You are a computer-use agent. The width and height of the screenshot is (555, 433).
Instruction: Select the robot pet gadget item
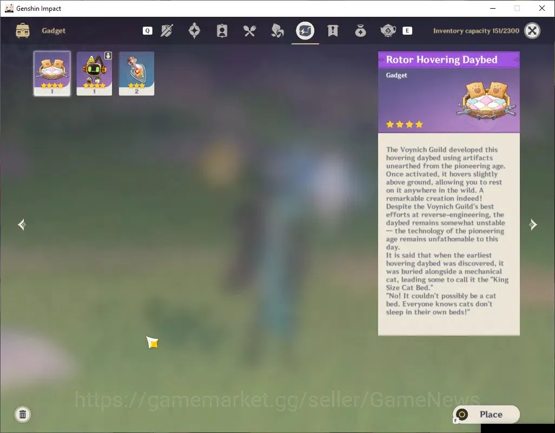94,73
